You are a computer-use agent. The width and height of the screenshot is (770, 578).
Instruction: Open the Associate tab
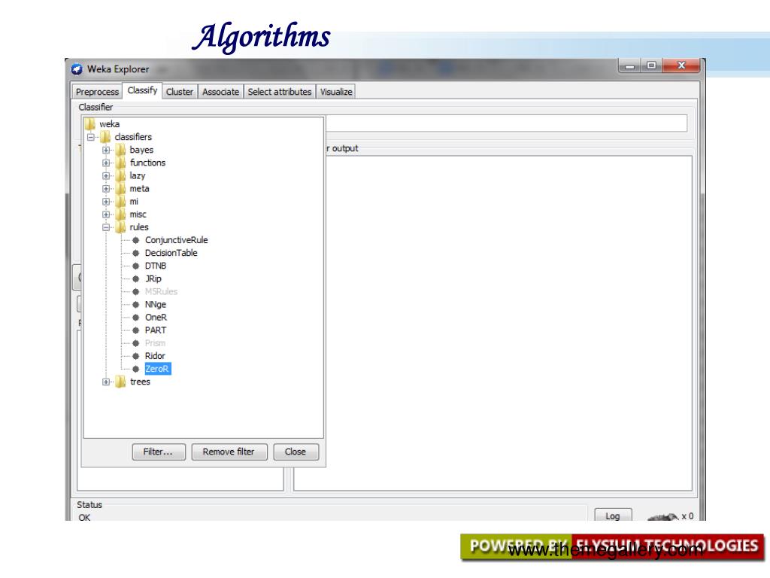[x=221, y=92]
